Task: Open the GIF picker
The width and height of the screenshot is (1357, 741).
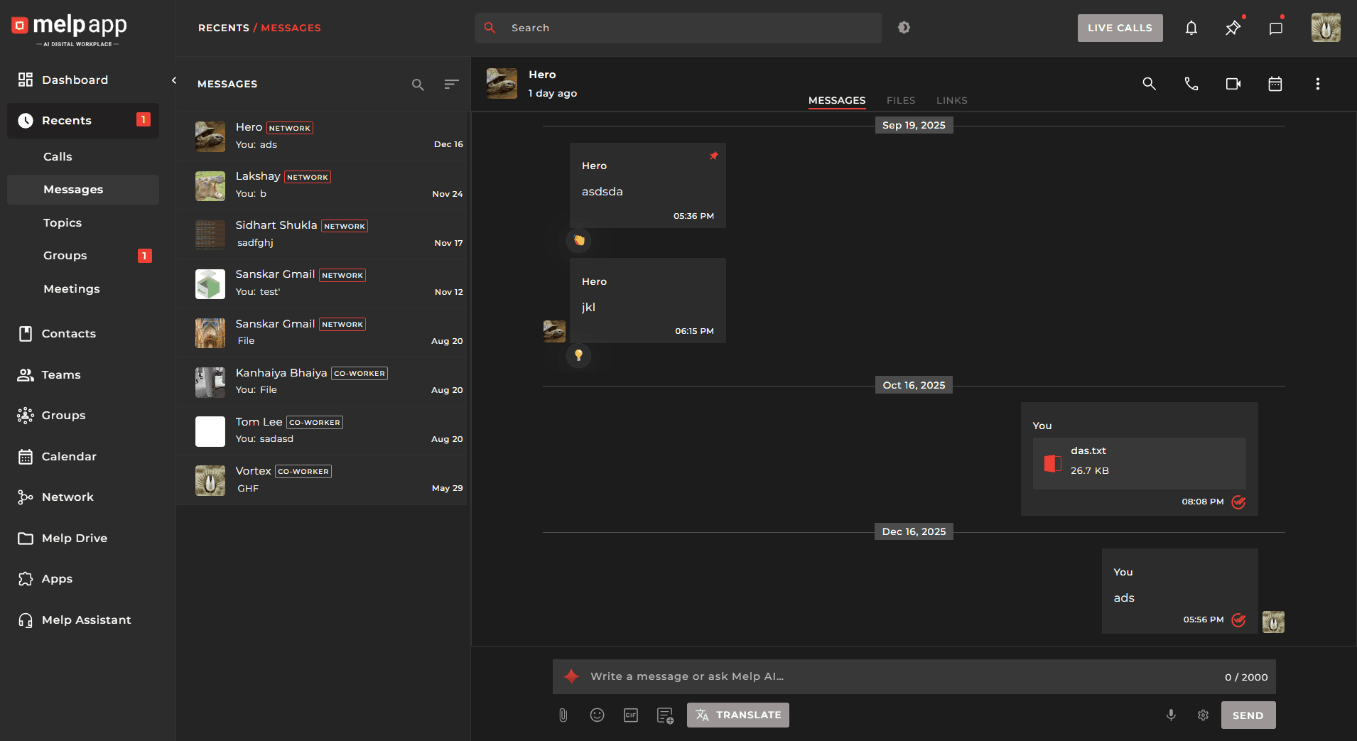Action: pyautogui.click(x=631, y=715)
